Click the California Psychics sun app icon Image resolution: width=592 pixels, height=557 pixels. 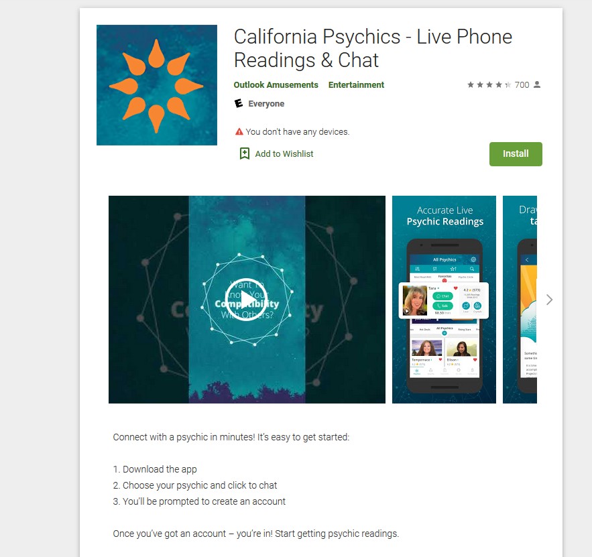157,85
